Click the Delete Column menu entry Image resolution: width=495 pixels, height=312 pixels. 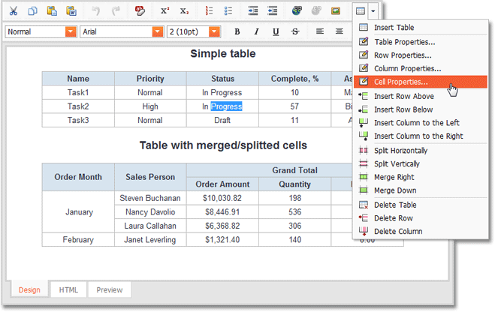398,231
